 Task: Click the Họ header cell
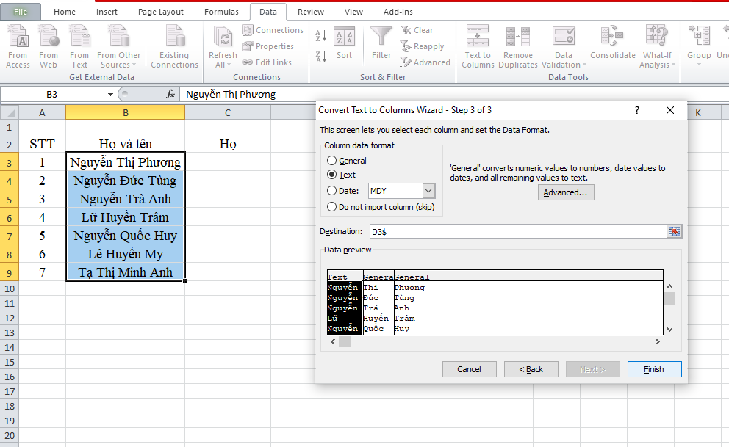(228, 144)
